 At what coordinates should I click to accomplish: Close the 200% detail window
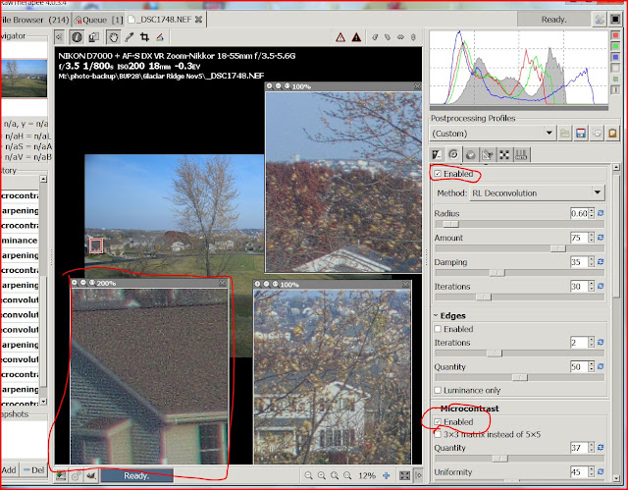tap(223, 283)
